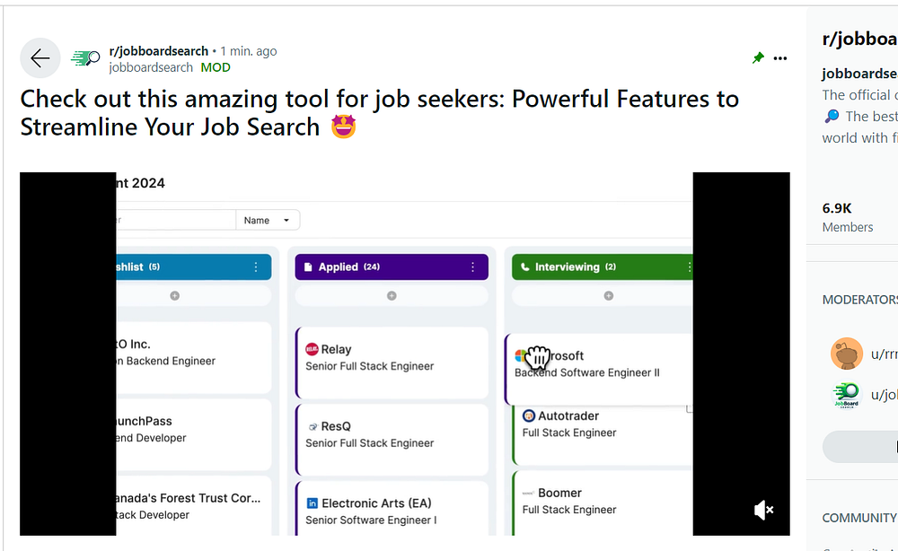Open the jobboardsearch subreddit avatar
This screenshot has width=898, height=551.
[x=86, y=58]
